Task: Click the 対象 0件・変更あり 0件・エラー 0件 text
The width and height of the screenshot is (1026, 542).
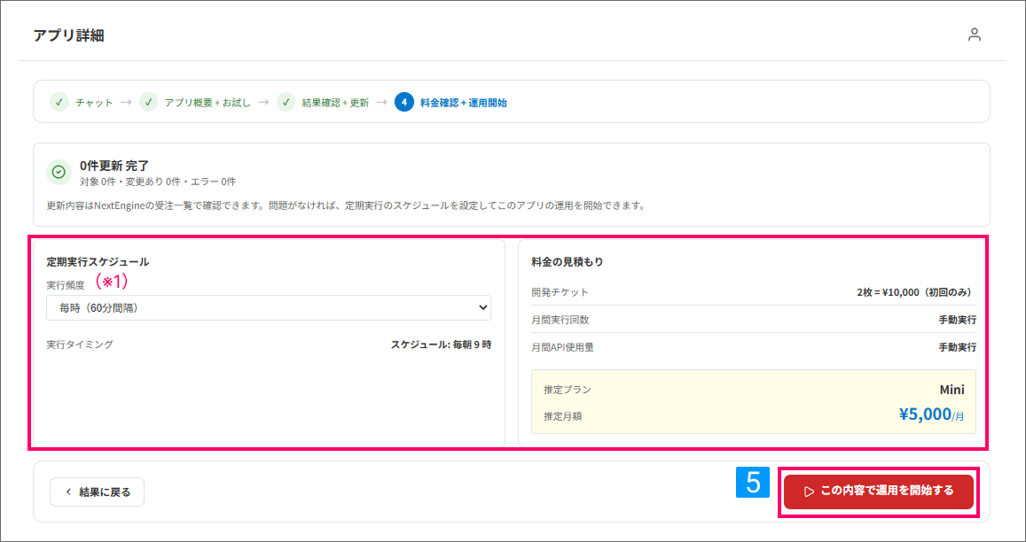Action: tap(158, 182)
